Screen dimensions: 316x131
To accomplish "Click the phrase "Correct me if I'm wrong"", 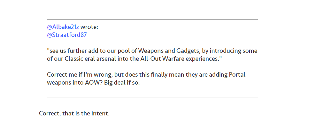I will (x=78, y=75).
